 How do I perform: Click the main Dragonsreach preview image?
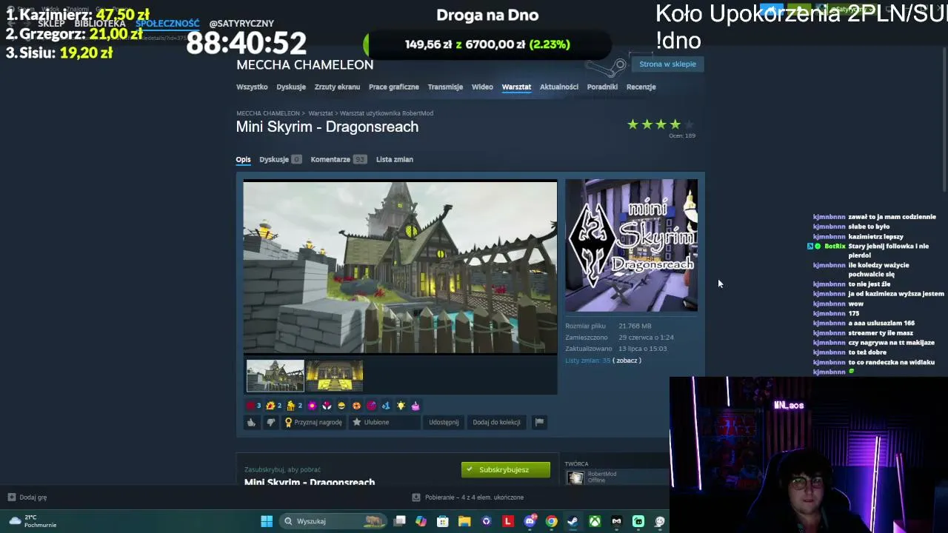point(400,267)
